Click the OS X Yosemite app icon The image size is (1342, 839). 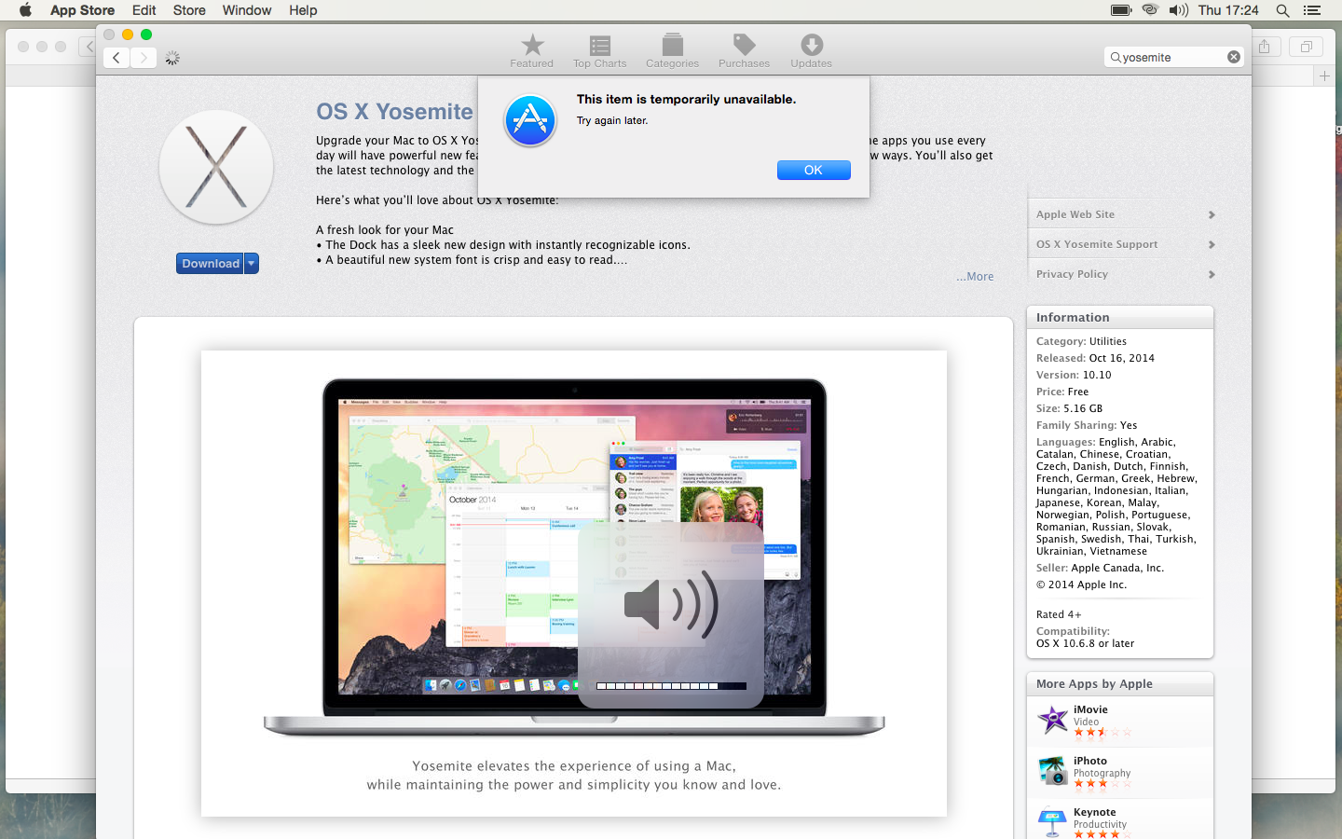[216, 168]
